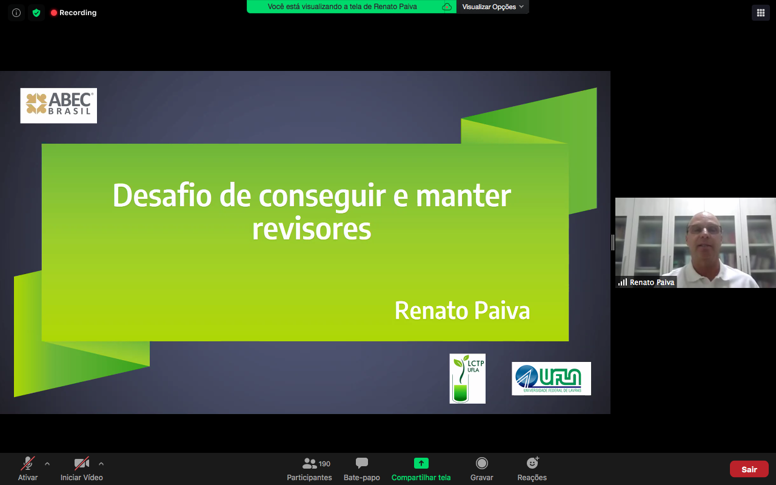Screen dimensions: 776x485
Task: Switch to gallery view grid icon
Action: [x=760, y=13]
